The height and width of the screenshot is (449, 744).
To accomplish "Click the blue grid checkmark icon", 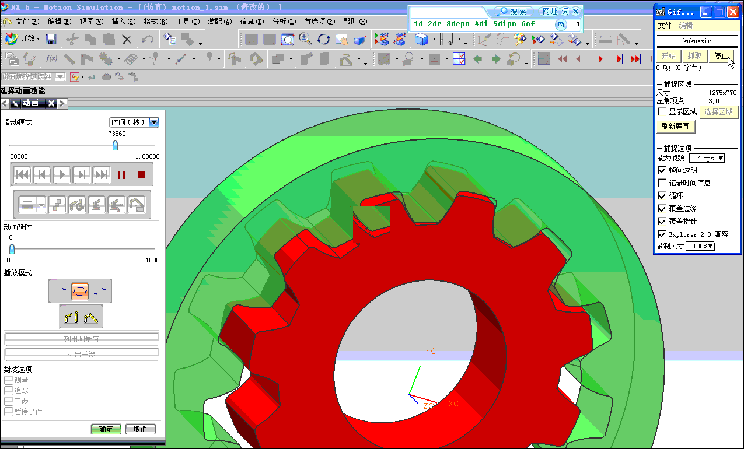I will tap(459, 59).
